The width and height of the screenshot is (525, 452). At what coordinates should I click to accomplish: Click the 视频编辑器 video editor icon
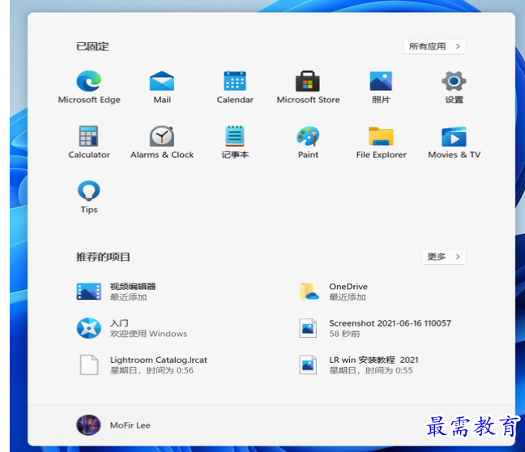(x=89, y=292)
